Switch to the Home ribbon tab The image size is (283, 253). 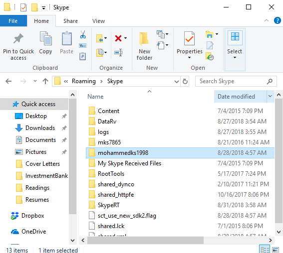coord(41,21)
